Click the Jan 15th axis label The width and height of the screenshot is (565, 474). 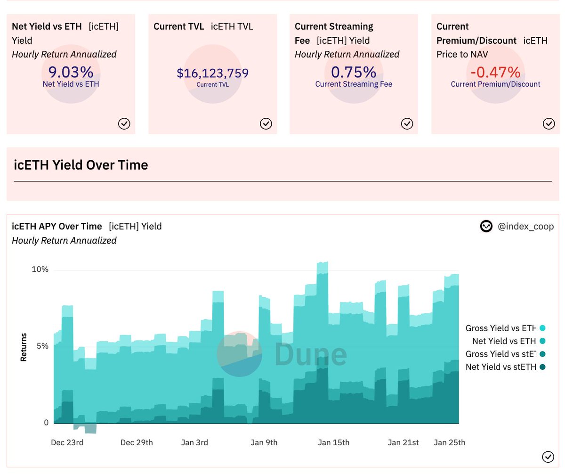click(334, 442)
